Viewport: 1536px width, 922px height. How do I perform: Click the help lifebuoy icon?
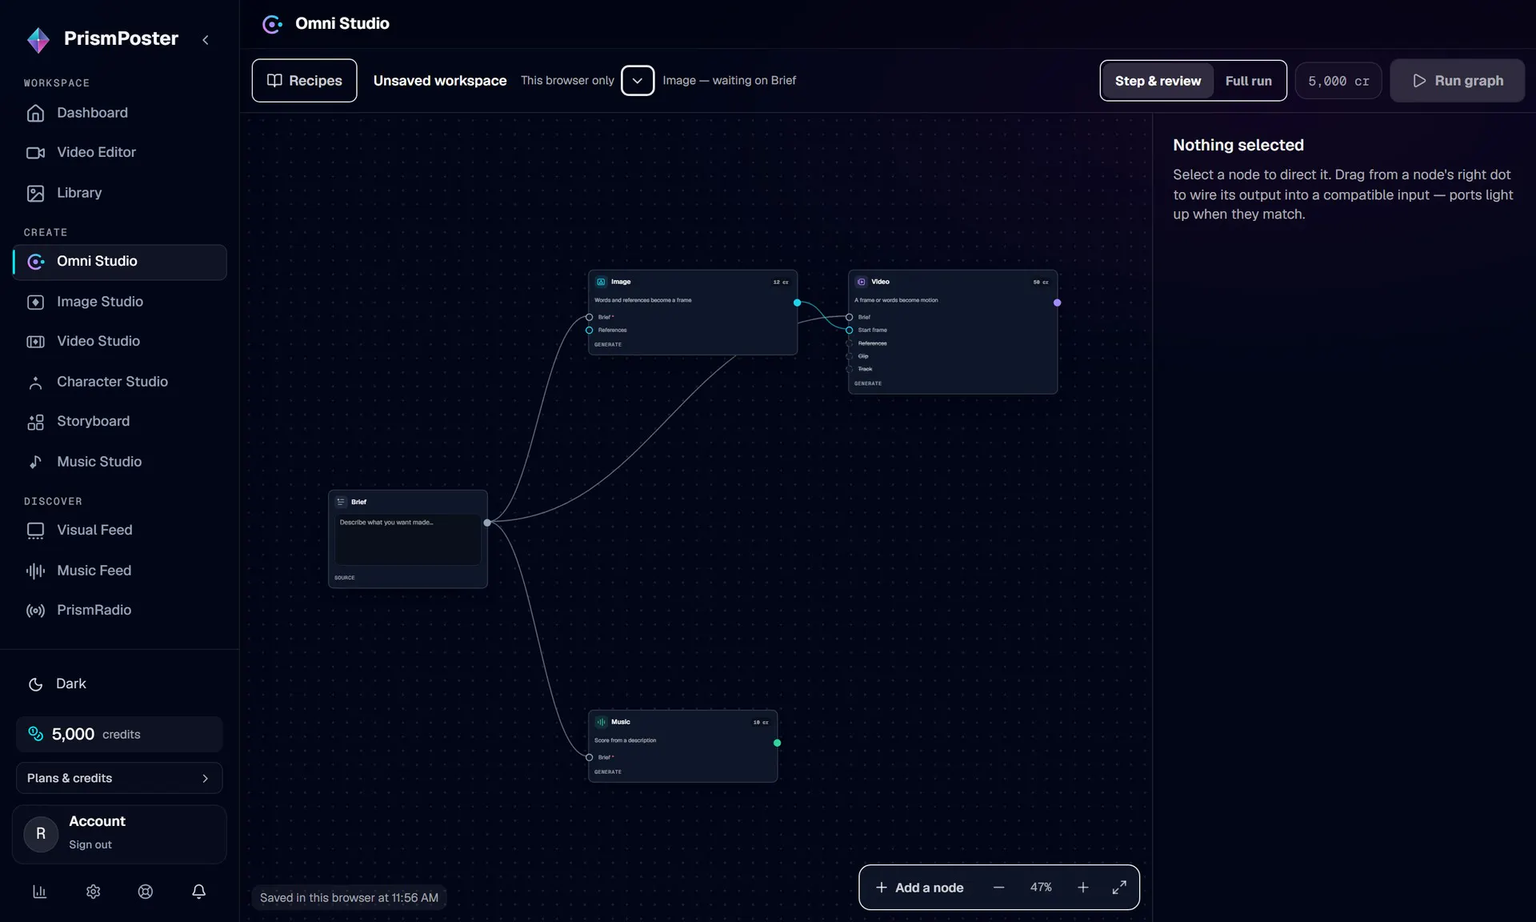(x=146, y=892)
